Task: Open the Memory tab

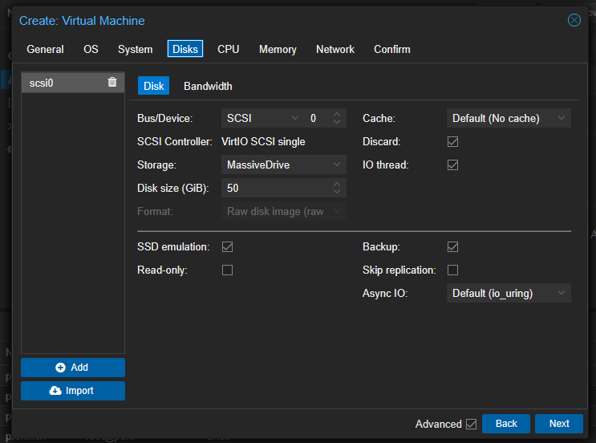Action: click(x=278, y=49)
